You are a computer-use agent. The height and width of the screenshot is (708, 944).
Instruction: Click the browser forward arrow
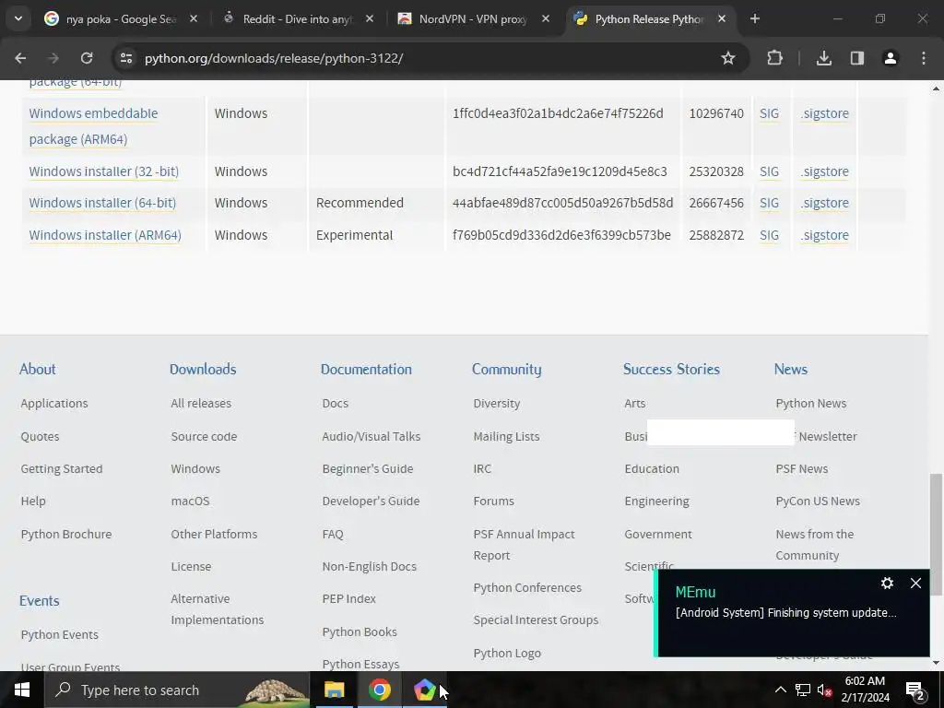pyautogui.click(x=53, y=58)
